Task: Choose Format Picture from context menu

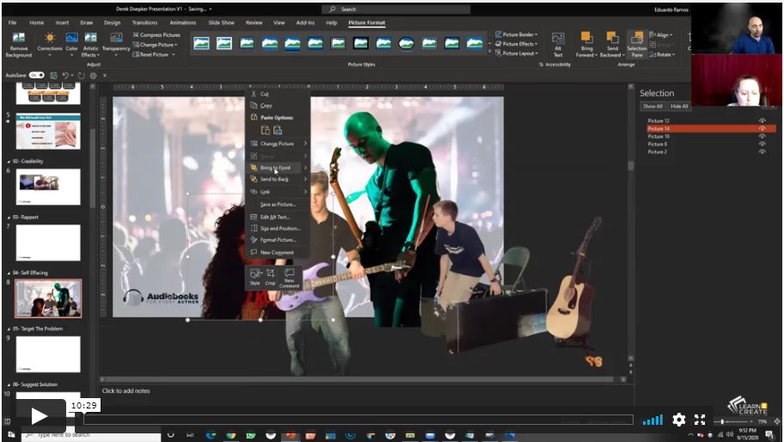Action: (x=278, y=240)
